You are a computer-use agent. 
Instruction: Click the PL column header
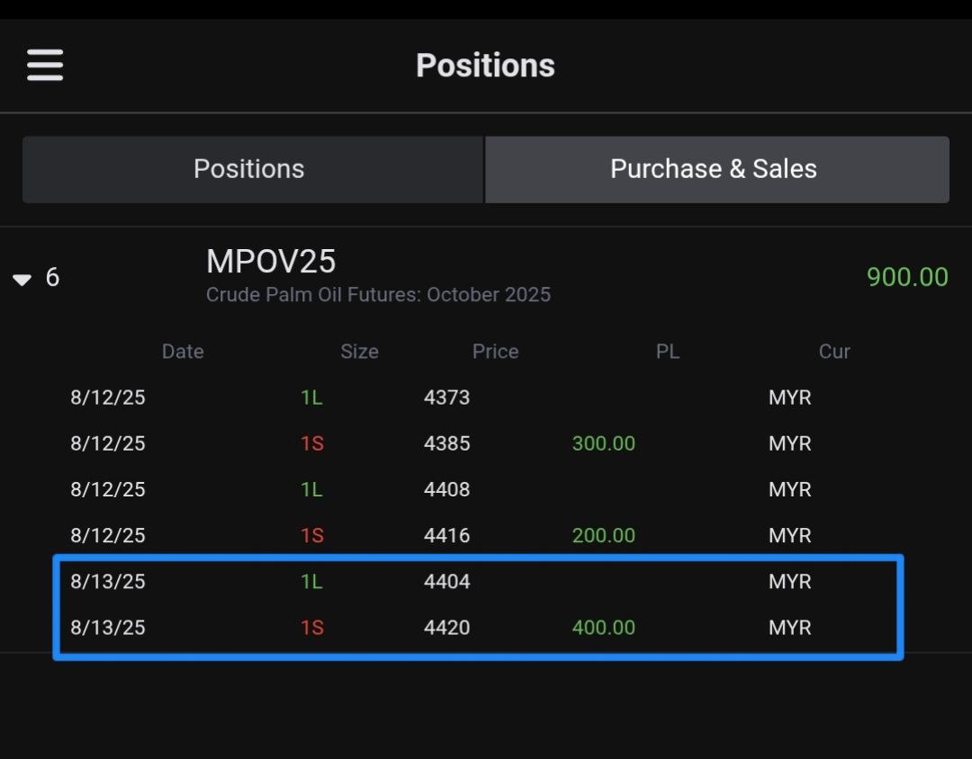coord(667,352)
